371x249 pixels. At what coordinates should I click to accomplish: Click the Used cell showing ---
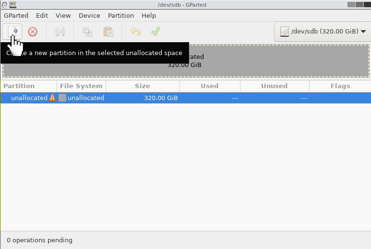click(x=235, y=98)
